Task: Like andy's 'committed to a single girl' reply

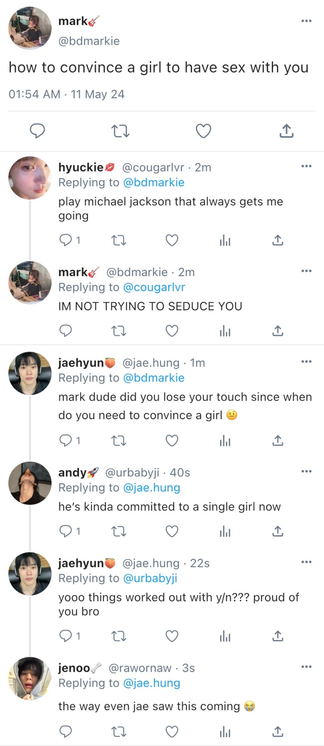Action: point(172,531)
